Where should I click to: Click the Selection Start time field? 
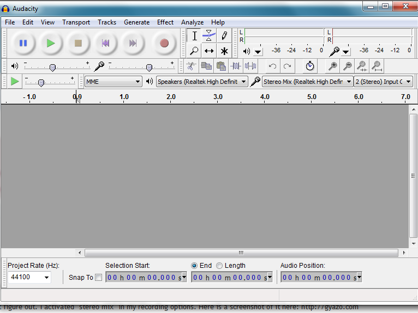[x=146, y=277]
